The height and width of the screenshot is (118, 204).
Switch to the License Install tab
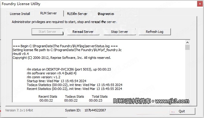pyautogui.click(x=20, y=14)
